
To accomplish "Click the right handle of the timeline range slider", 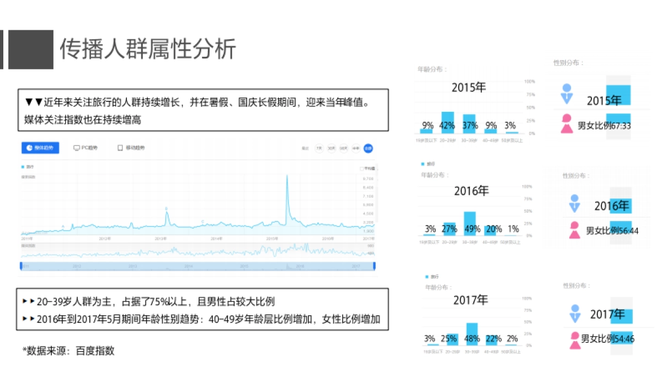I will click(374, 266).
